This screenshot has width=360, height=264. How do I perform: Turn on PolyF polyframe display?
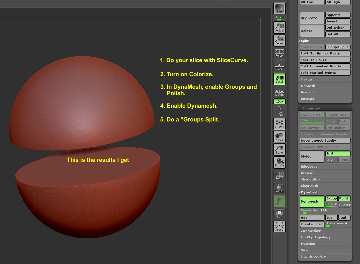279,175
